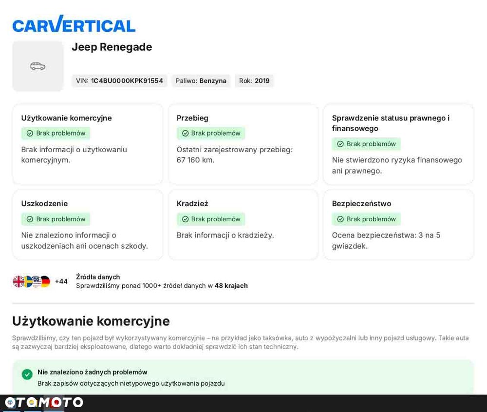Screen dimensions: 487x412
Task: Click the carVertical logo
Action: pyautogui.click(x=74, y=24)
